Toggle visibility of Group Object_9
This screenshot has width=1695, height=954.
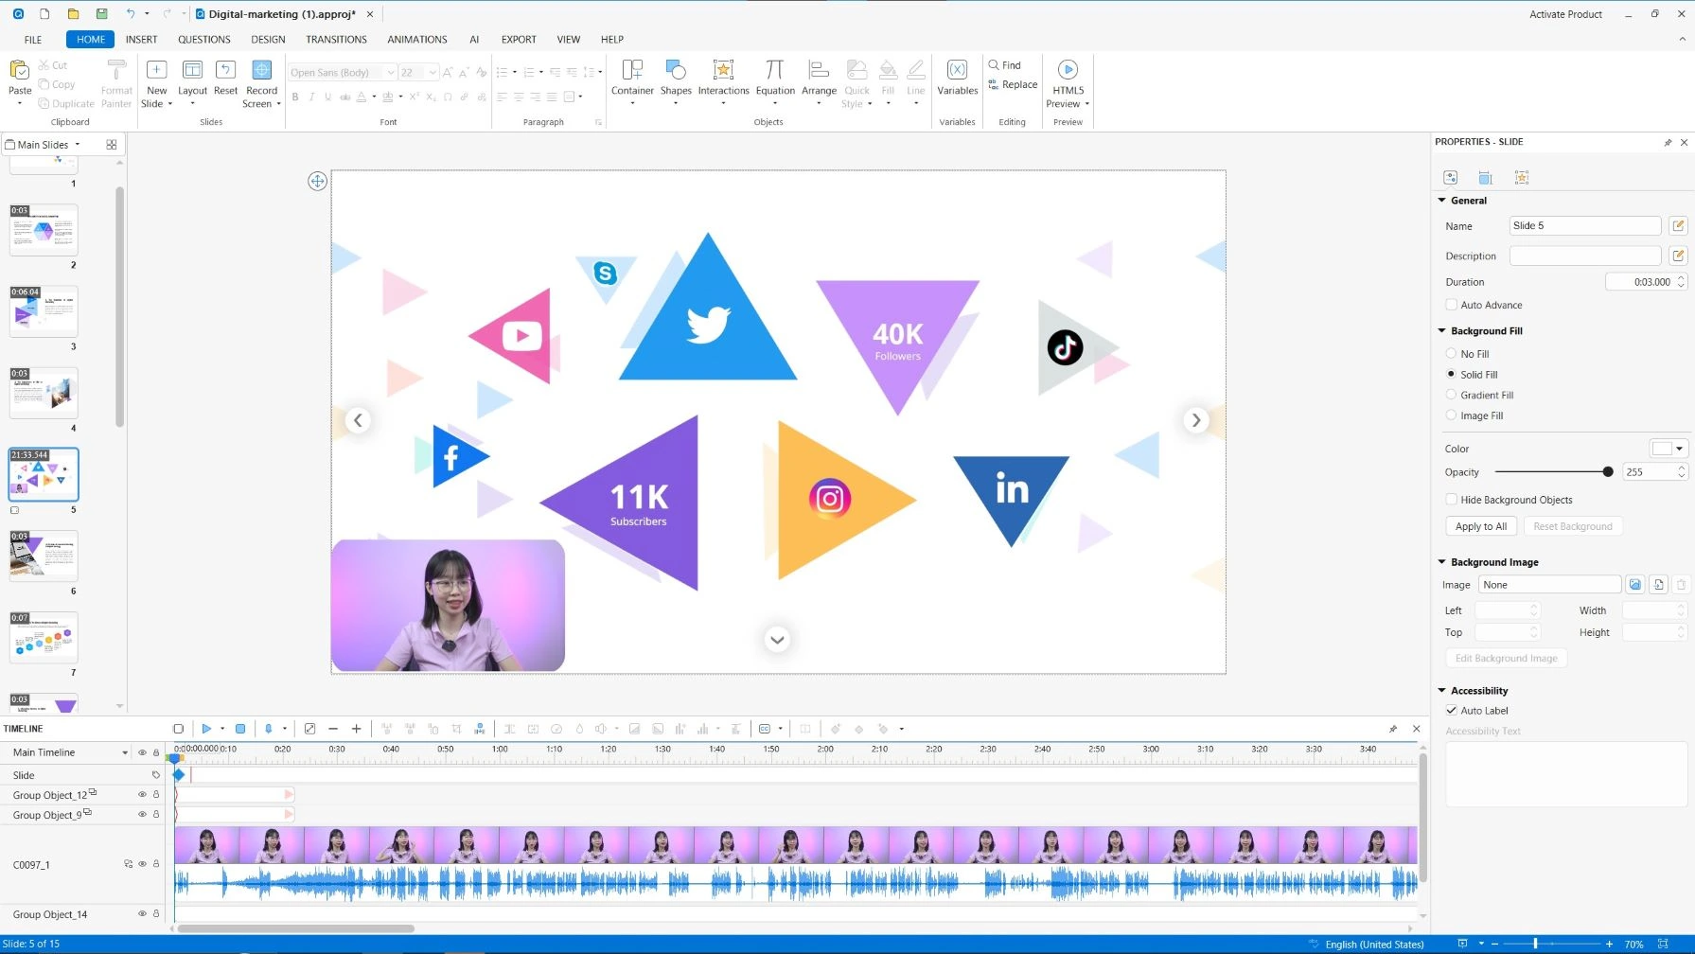[142, 815]
